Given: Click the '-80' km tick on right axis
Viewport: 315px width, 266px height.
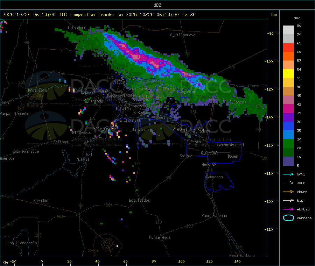Looking at the screenshot, I should (x=271, y=33).
